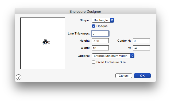This screenshot has height=103, width=171.
Task: Enable Fixed Enclosure Size checkbox
Action: [94, 62]
